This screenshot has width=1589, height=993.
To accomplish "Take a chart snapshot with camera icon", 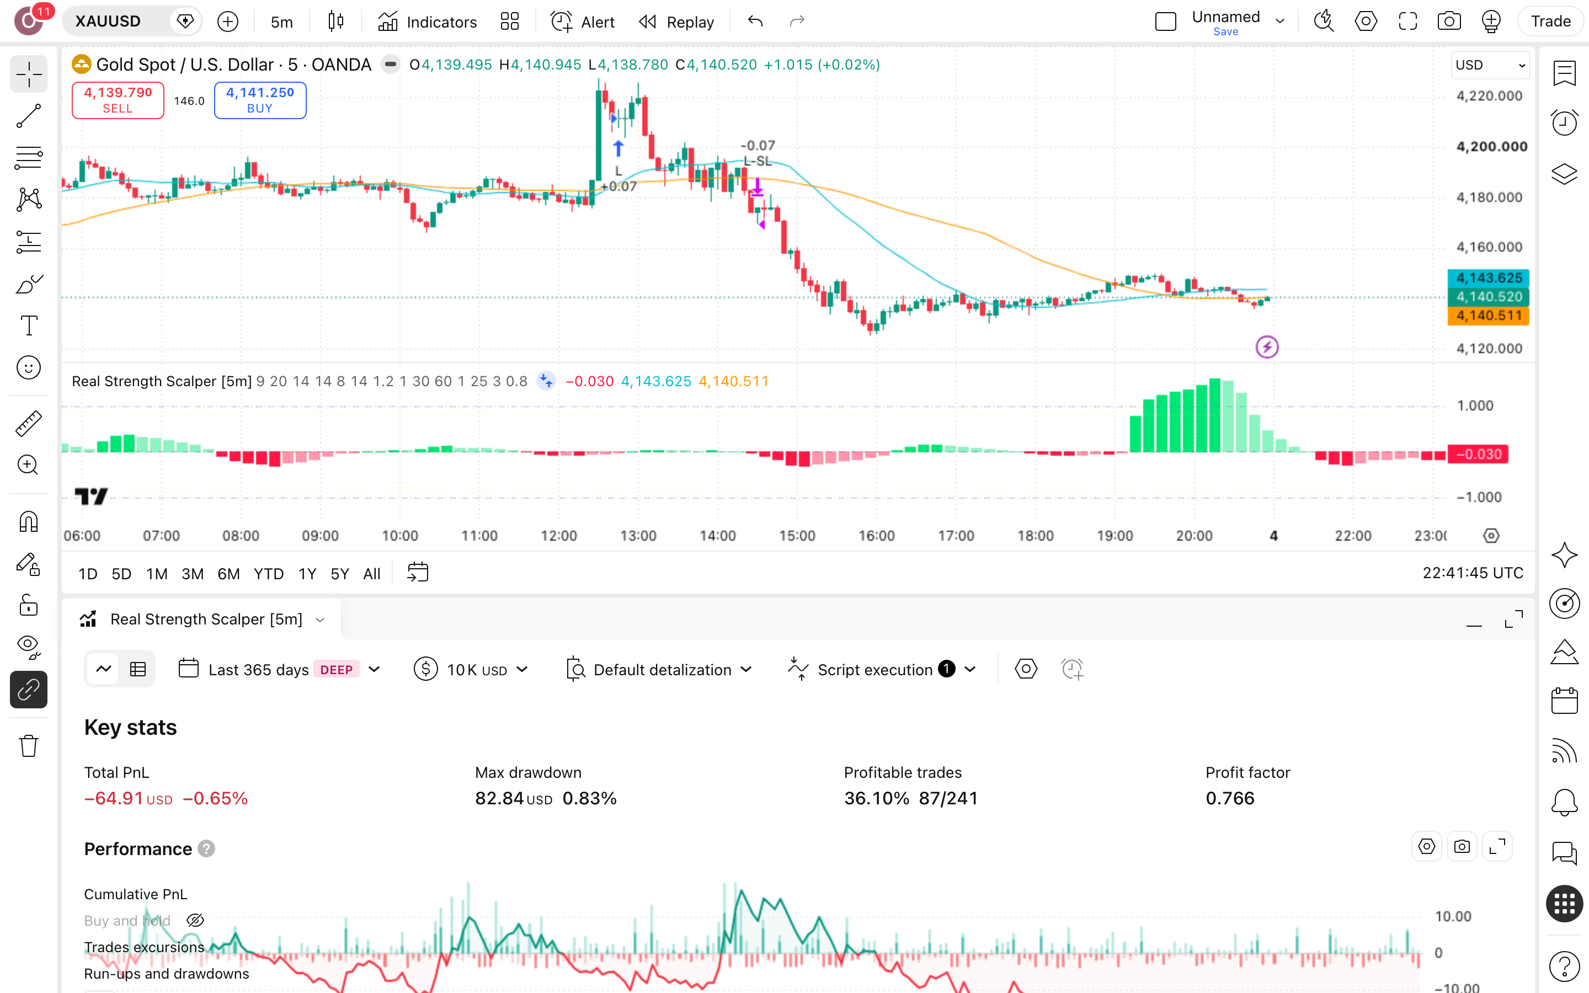I will pyautogui.click(x=1449, y=22).
